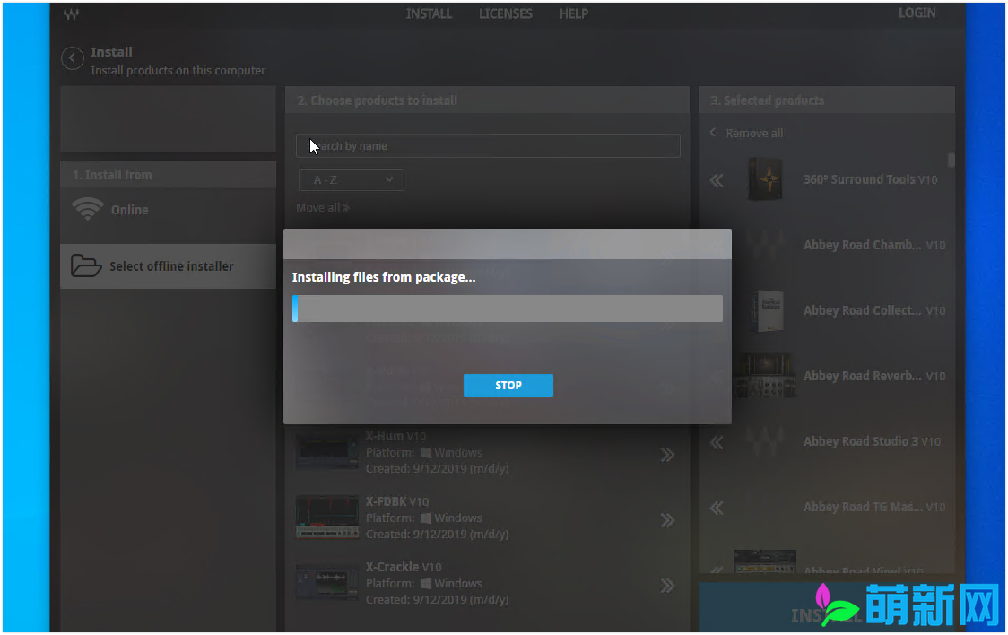The image size is (1008, 635).
Task: Select Abbey Road Chamb... V10 entry
Action: point(874,245)
